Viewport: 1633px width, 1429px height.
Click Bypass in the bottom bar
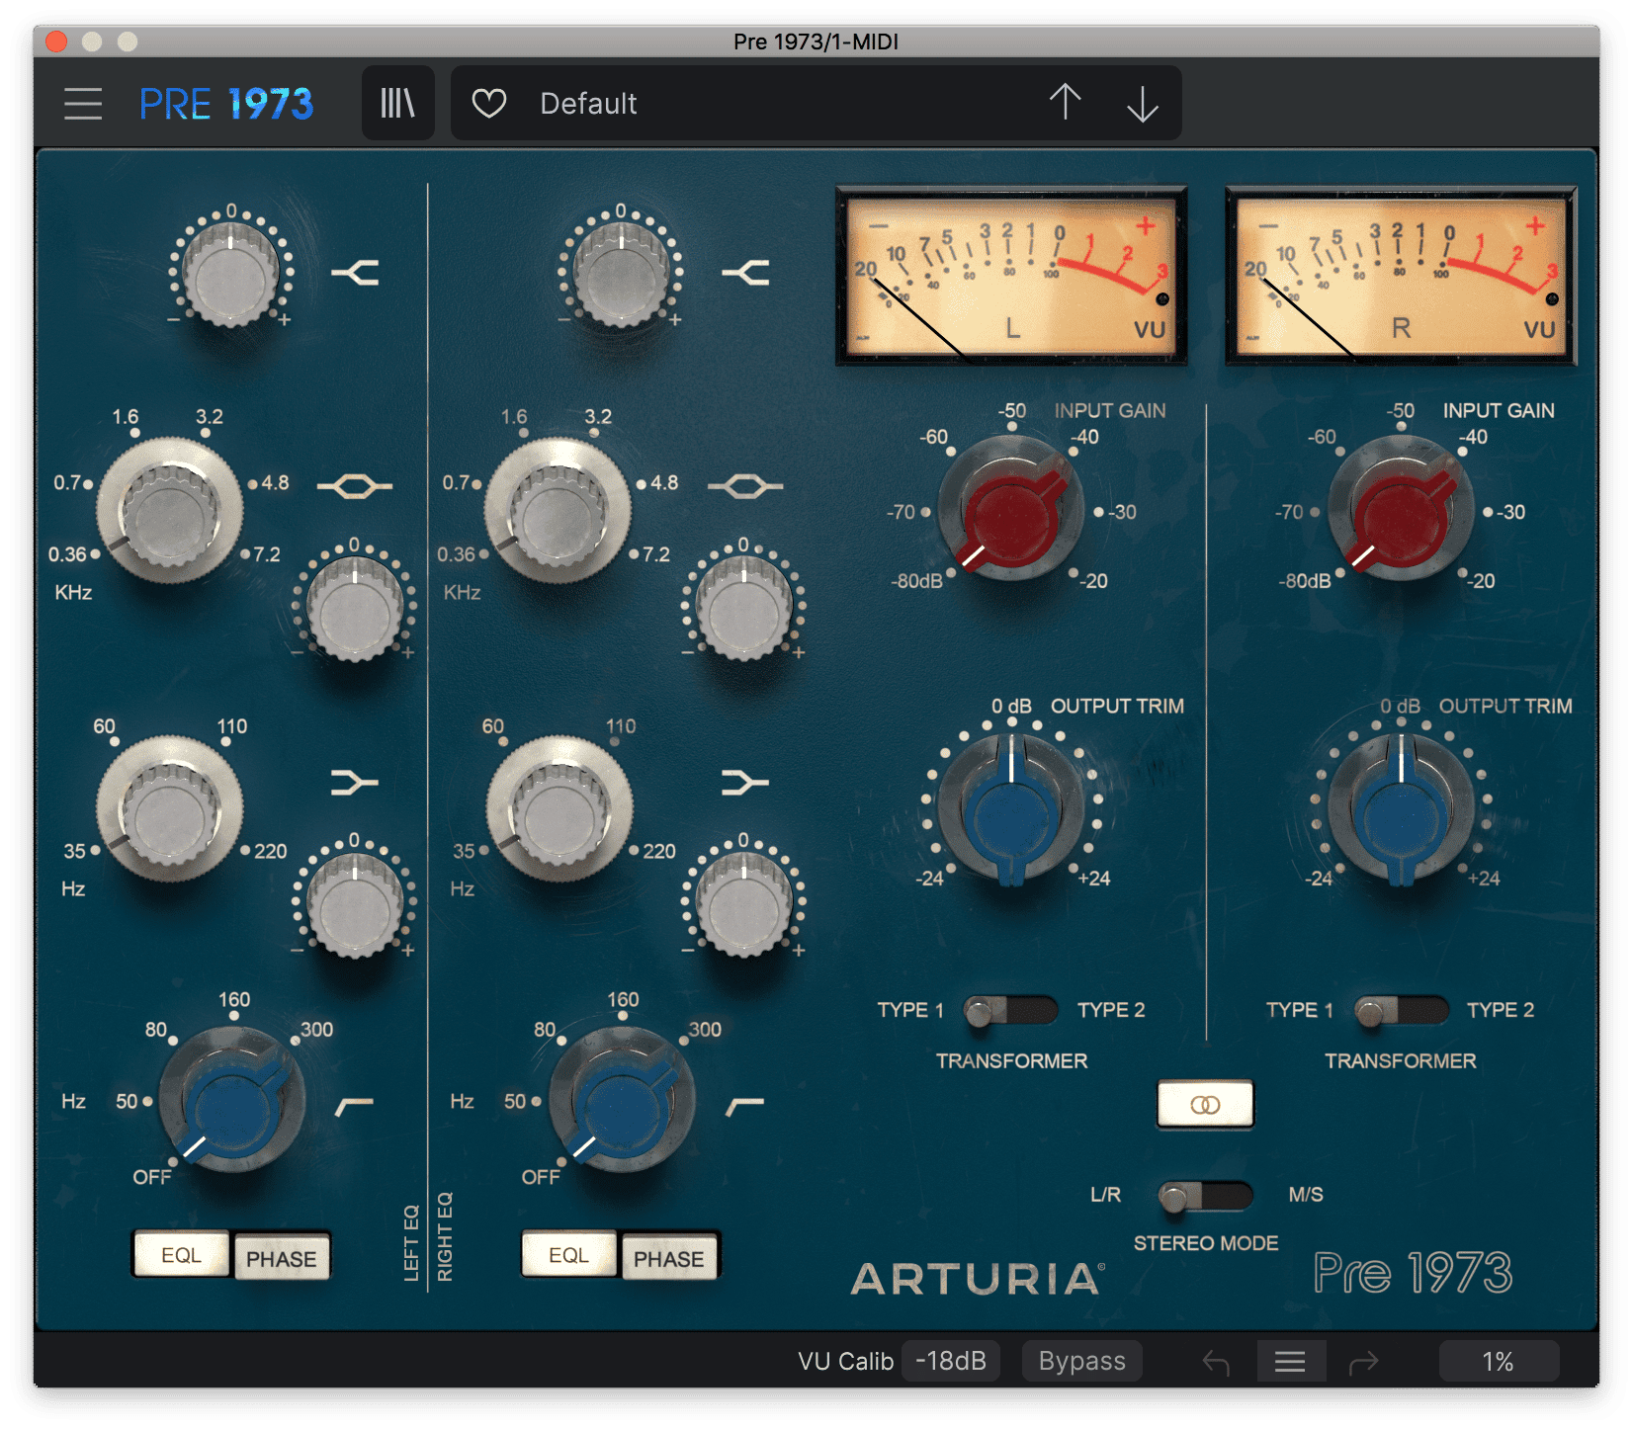1081,1361
